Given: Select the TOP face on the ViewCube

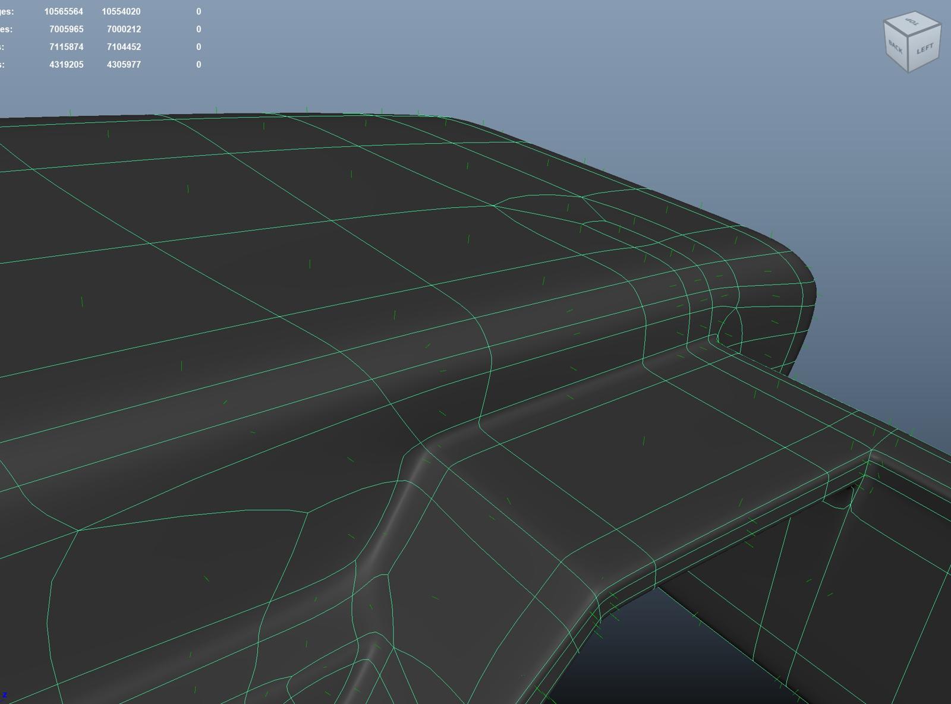Looking at the screenshot, I should click(x=912, y=23).
